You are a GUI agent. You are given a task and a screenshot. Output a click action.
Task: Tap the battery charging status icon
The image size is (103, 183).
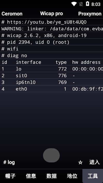(88, 4)
